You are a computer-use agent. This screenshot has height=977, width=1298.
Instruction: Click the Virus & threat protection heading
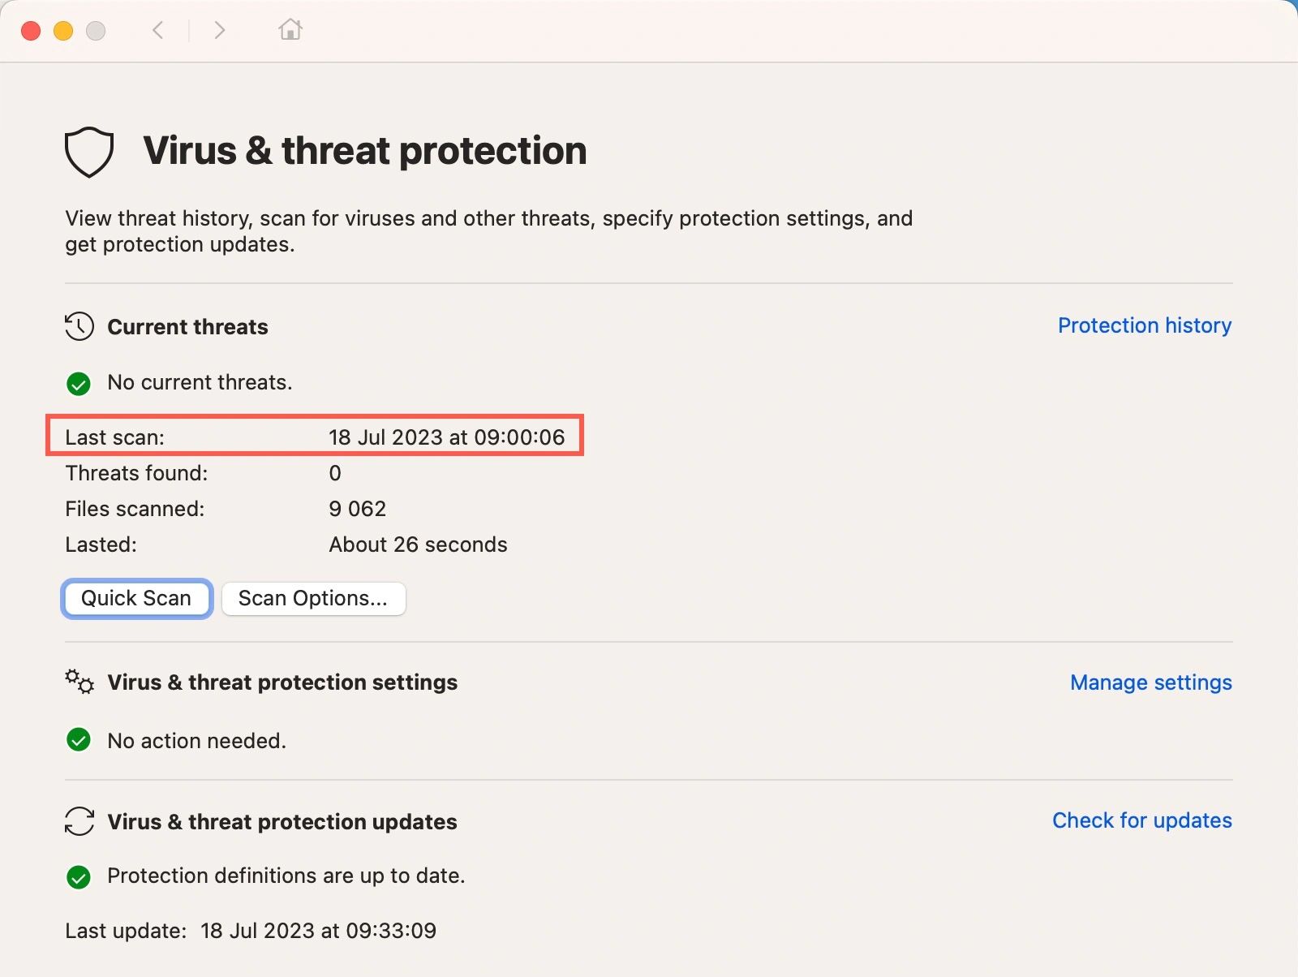pyautogui.click(x=365, y=151)
